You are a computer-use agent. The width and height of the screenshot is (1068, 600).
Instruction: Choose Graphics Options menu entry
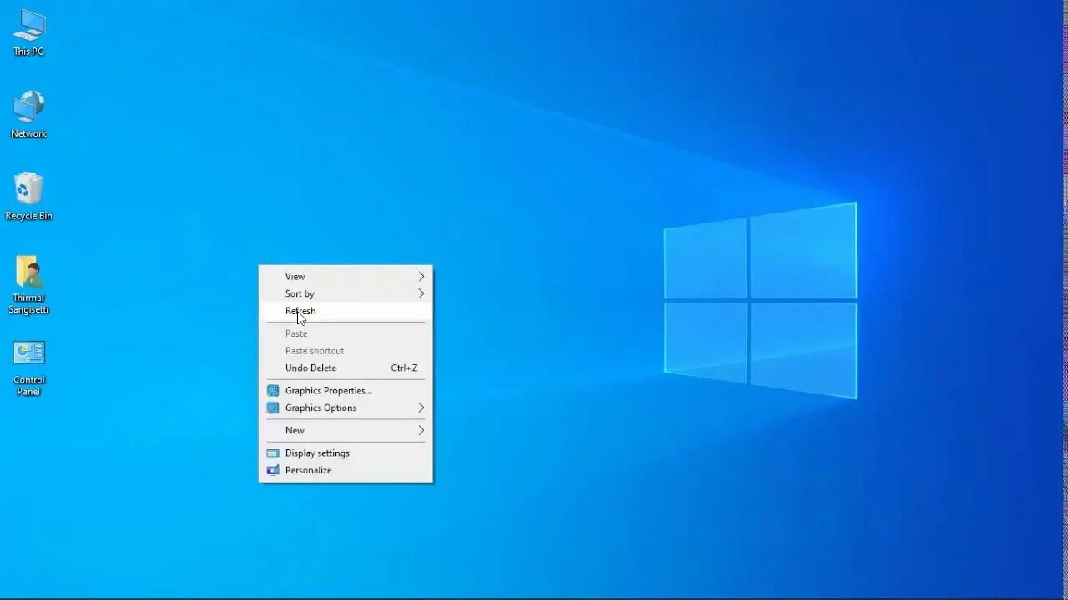[x=345, y=407]
